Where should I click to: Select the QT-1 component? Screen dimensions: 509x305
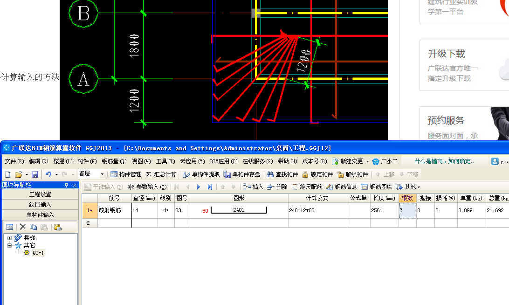click(x=38, y=253)
